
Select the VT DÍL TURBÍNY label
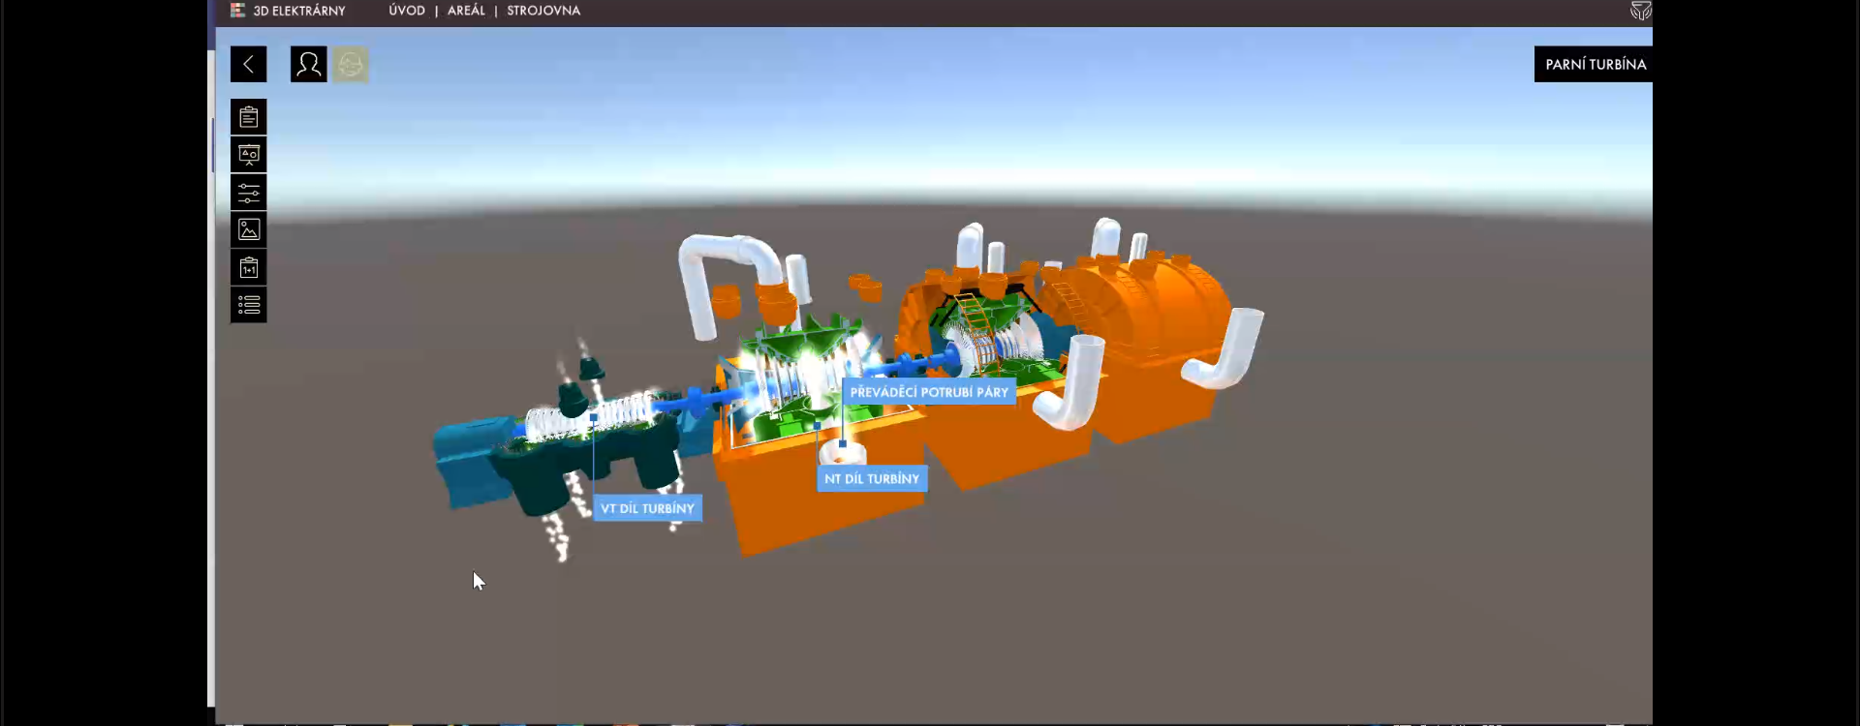coord(647,508)
